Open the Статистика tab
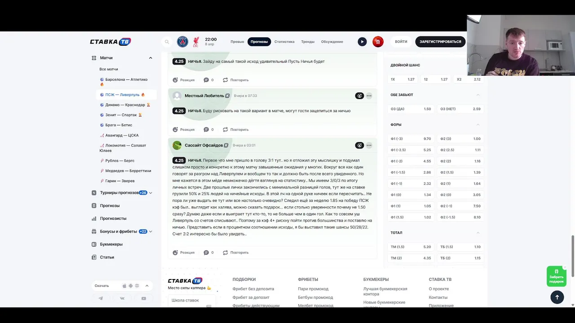Image resolution: width=575 pixels, height=323 pixels. pyautogui.click(x=284, y=42)
